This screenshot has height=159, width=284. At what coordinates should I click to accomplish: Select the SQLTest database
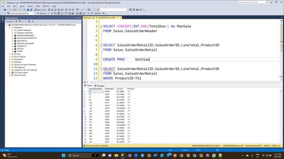pos(20,49)
